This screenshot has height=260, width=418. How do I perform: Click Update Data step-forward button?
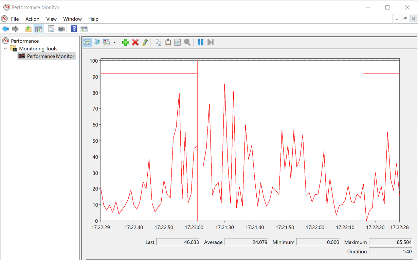[210, 42]
